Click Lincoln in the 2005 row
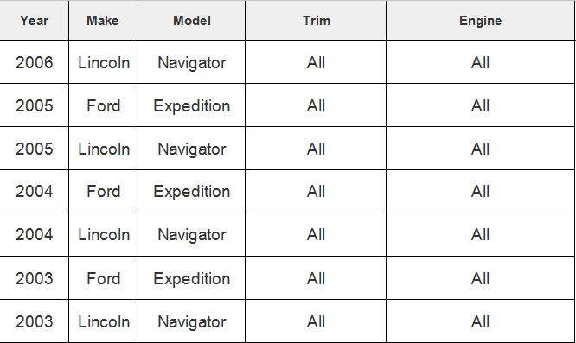This screenshot has height=343, width=576. coord(103,149)
